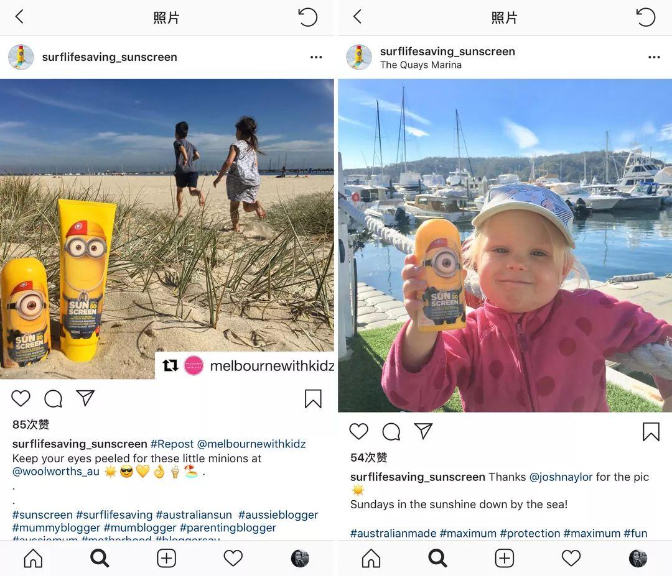The image size is (672, 576).
Task: Save the right marina post with the bookmark
Action: [x=651, y=431]
